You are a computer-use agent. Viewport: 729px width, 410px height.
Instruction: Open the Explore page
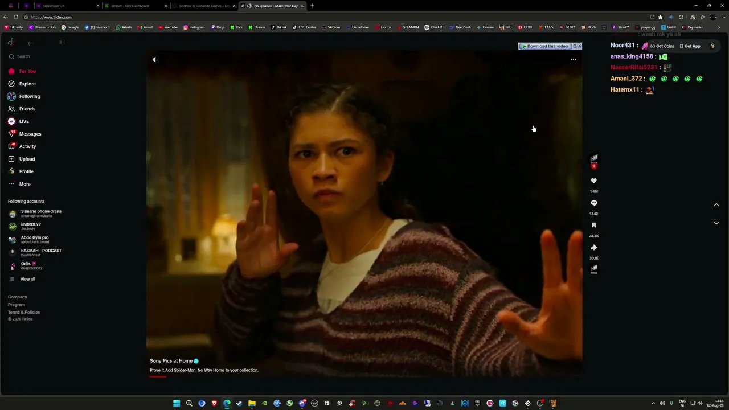pos(23,84)
